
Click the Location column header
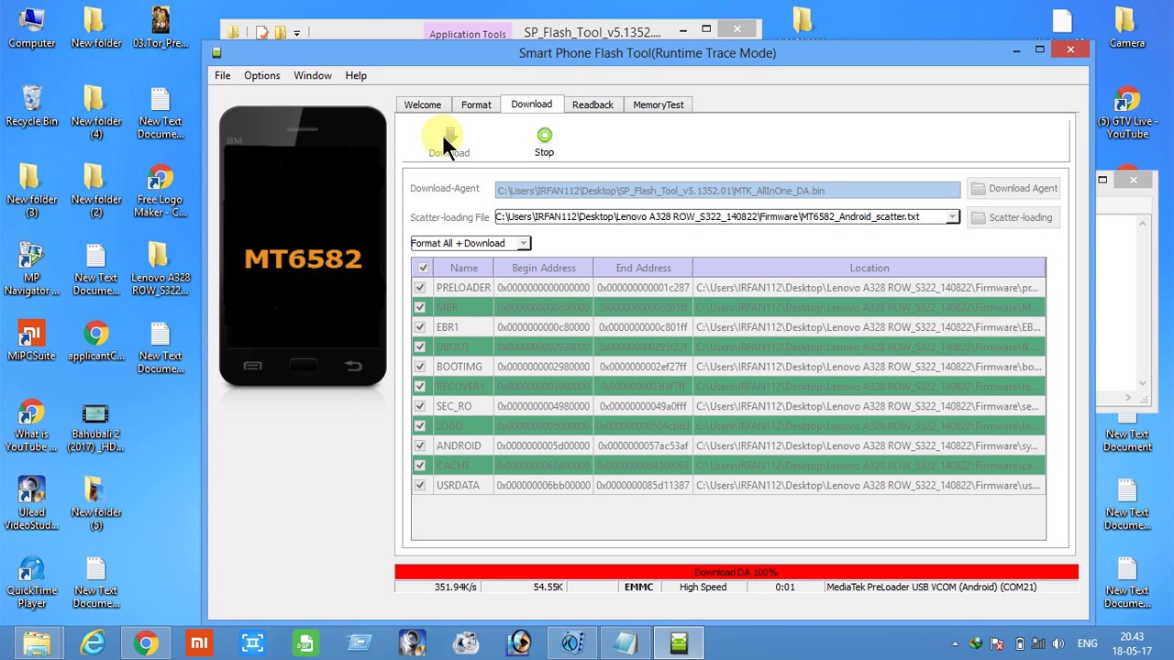(869, 268)
